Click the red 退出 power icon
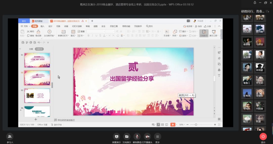273x144 pixels. point(263,136)
